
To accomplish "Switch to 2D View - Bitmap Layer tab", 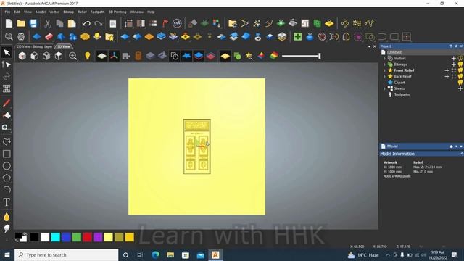I will tap(35, 46).
